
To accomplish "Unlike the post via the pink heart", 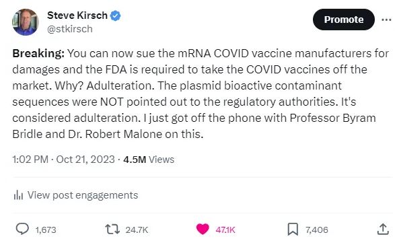I will [x=203, y=229].
